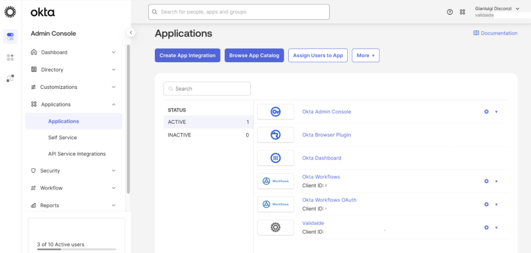Expand the Workflow menu chevron
This screenshot has width=531, height=253.
[x=114, y=188]
